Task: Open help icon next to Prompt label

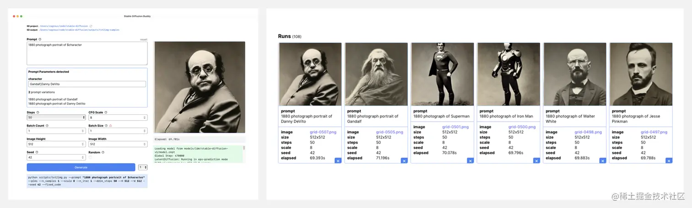Action: (x=40, y=39)
